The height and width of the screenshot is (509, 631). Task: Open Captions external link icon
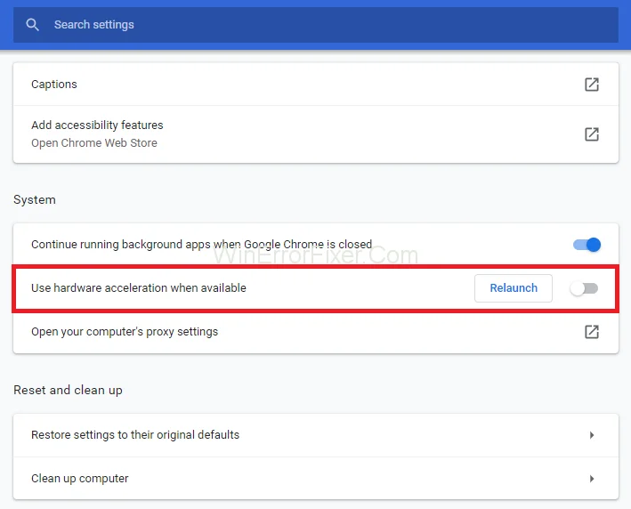click(592, 85)
